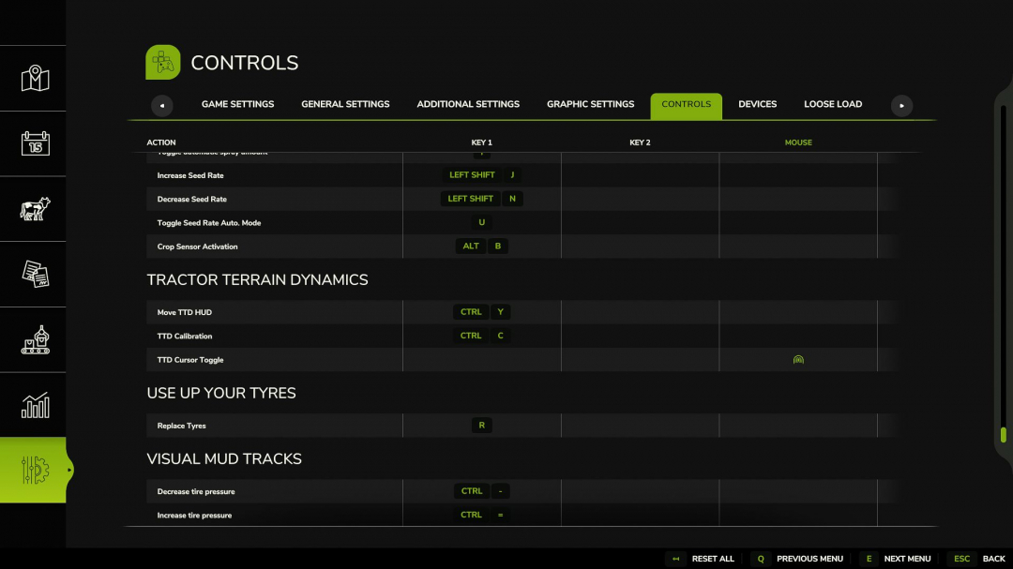Click the left arrow tab scroller
The image size is (1013, 569).
point(162,105)
